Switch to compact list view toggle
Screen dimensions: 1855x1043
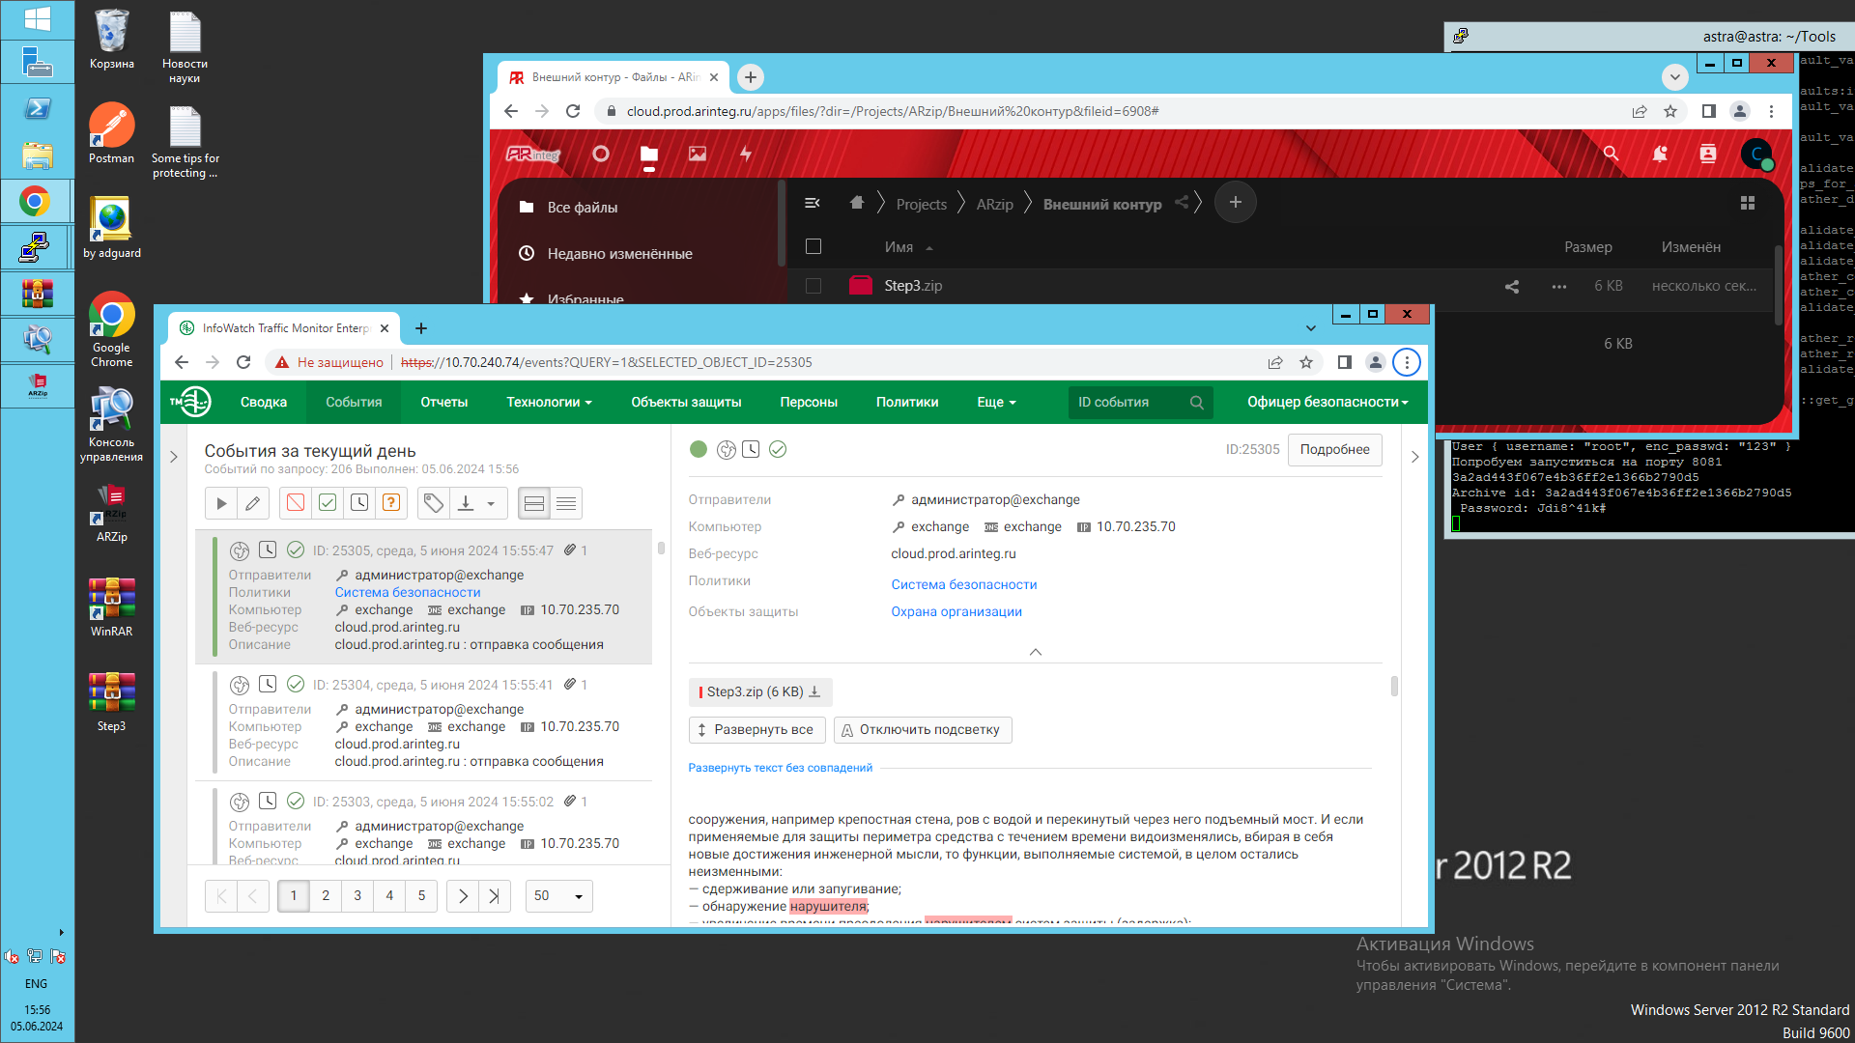click(566, 503)
